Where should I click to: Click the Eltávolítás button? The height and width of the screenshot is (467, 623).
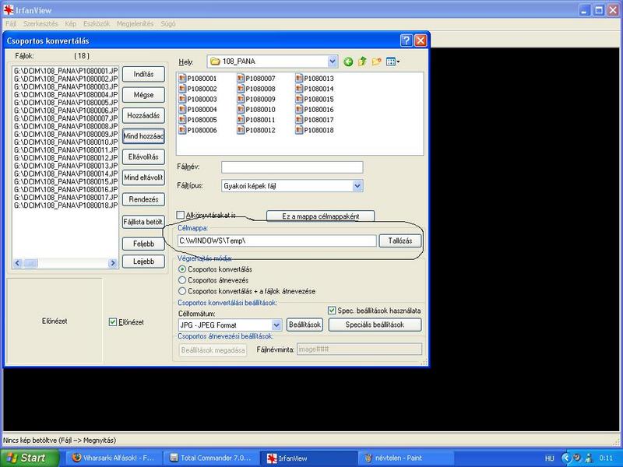click(143, 157)
